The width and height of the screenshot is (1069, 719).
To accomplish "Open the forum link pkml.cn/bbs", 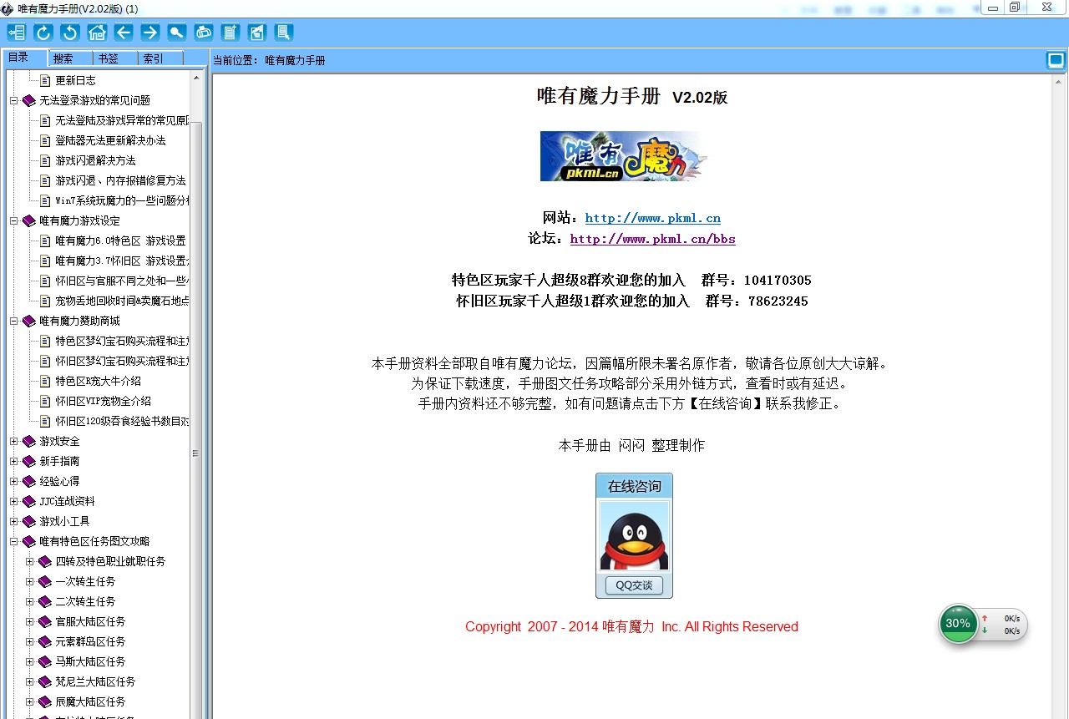I will coord(652,239).
